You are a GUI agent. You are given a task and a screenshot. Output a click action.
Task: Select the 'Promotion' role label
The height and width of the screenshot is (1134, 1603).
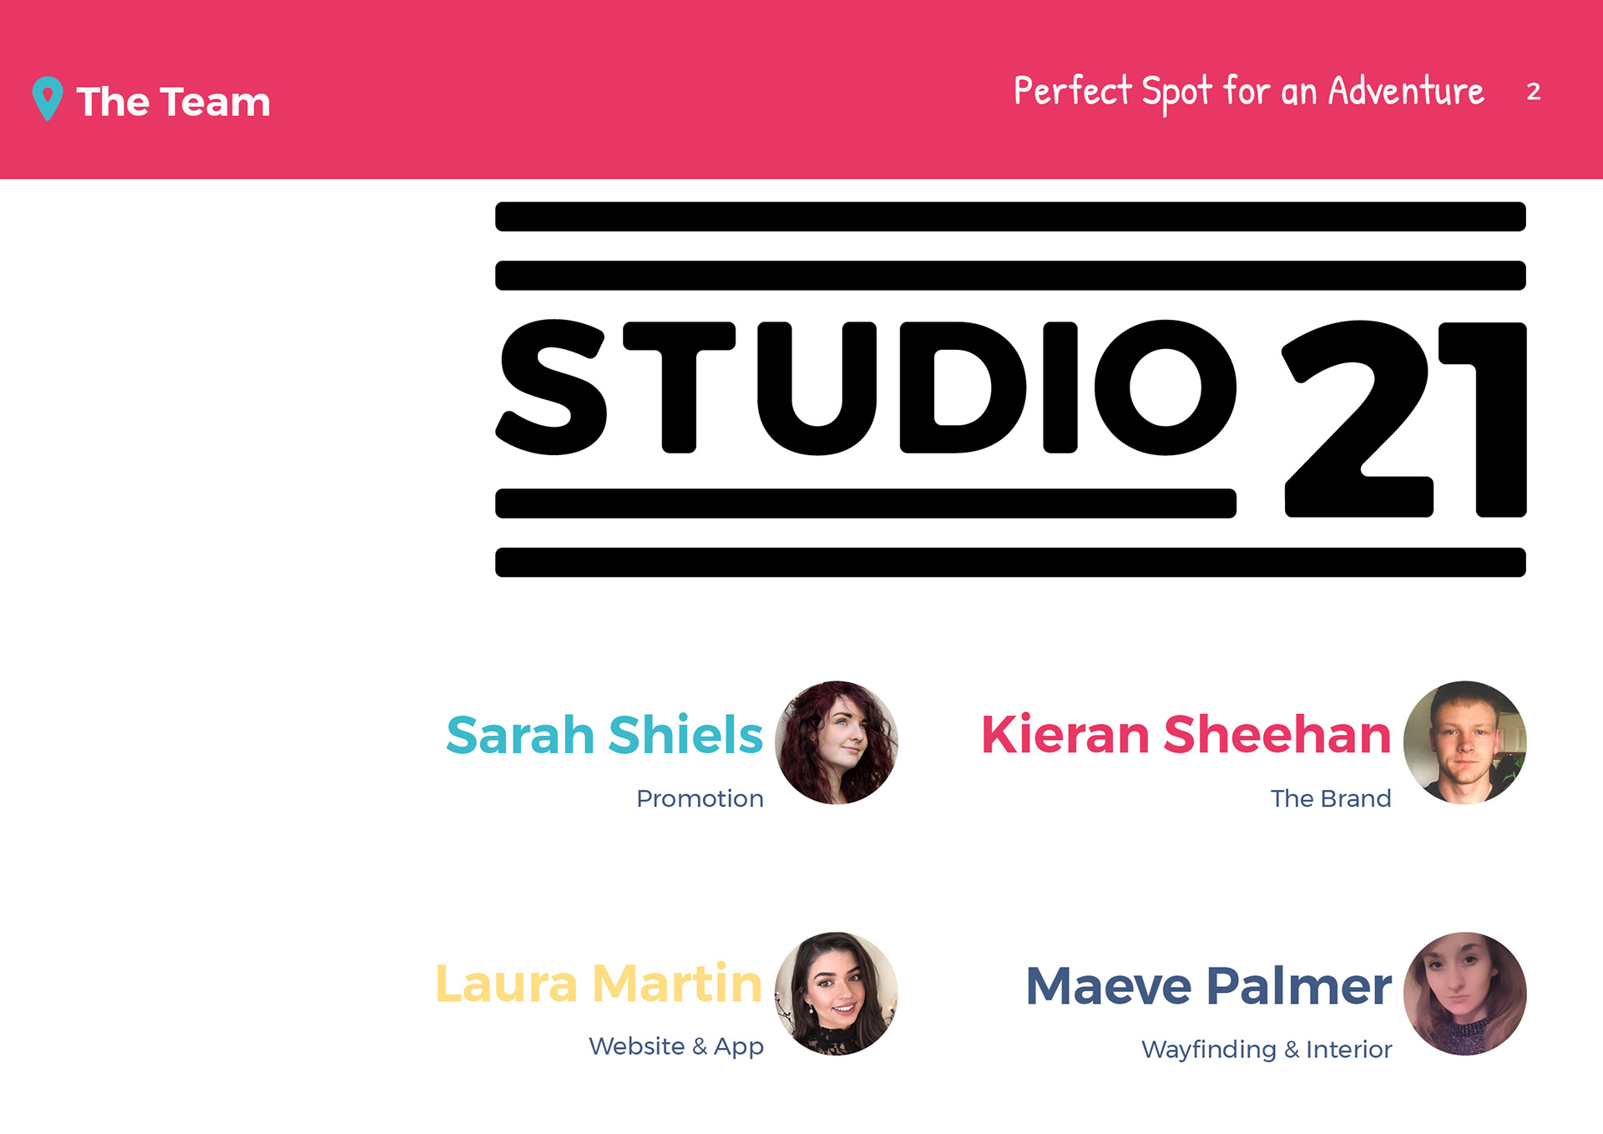click(x=700, y=798)
